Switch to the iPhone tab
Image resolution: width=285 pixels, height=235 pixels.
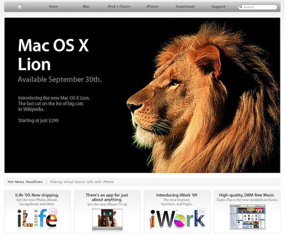(x=152, y=7)
